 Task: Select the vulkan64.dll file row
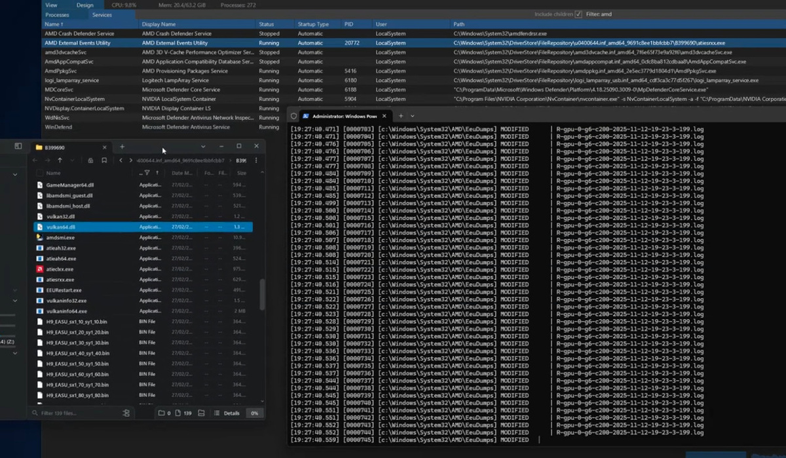point(143,227)
